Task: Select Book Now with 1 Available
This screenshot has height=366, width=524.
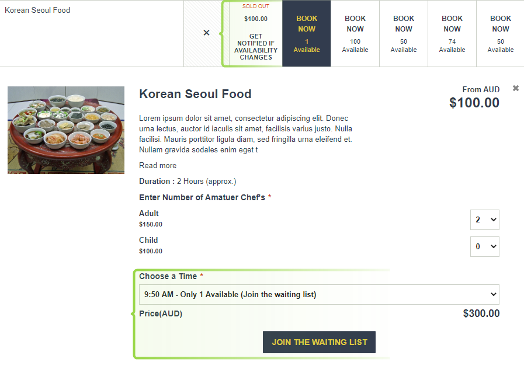Action: (x=307, y=33)
